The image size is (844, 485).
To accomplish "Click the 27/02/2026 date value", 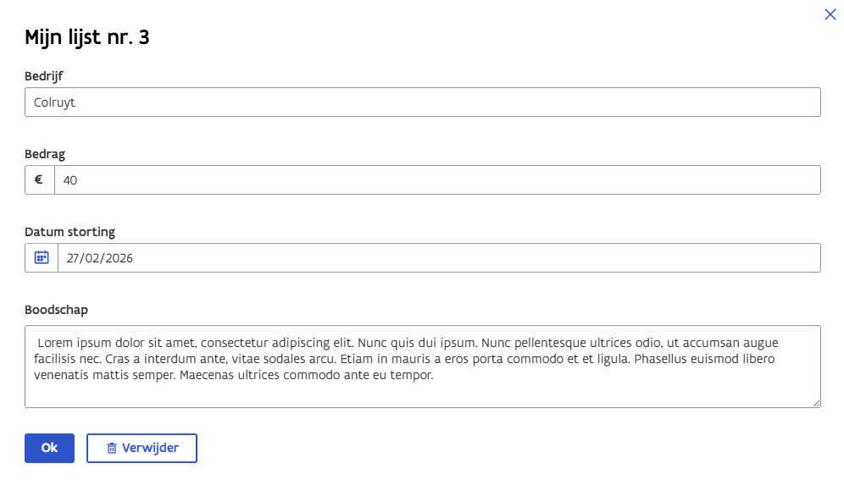I will pyautogui.click(x=100, y=258).
